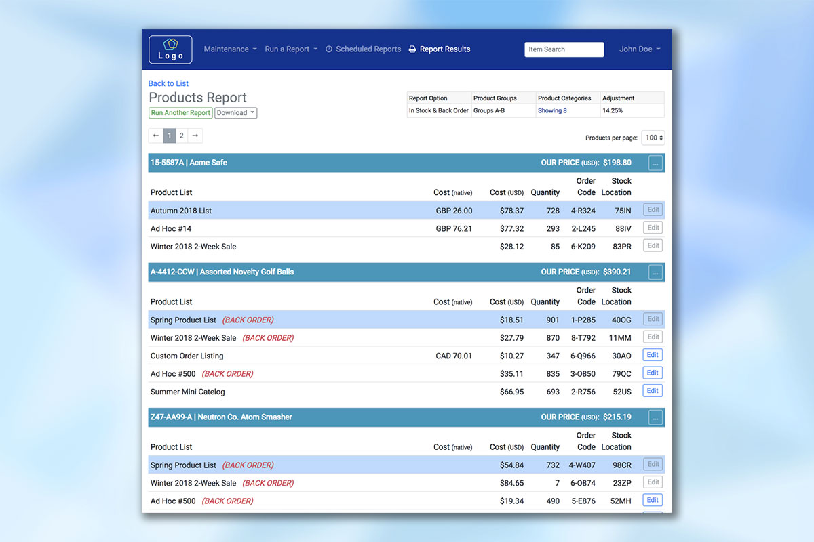This screenshot has width=814, height=542.
Task: Click the Products Report heading
Action: point(197,98)
